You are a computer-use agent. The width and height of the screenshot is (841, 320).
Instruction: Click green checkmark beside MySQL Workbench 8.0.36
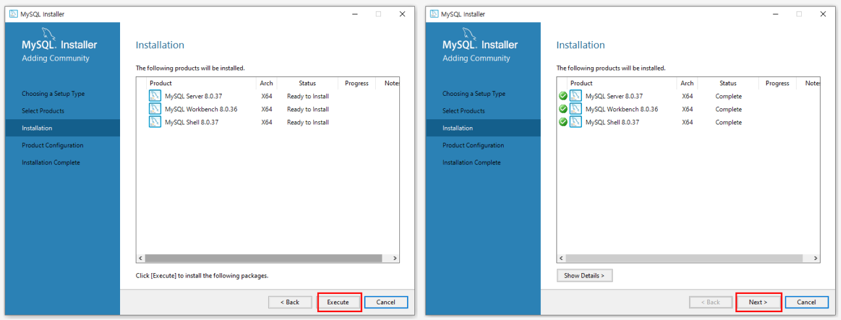pos(563,109)
